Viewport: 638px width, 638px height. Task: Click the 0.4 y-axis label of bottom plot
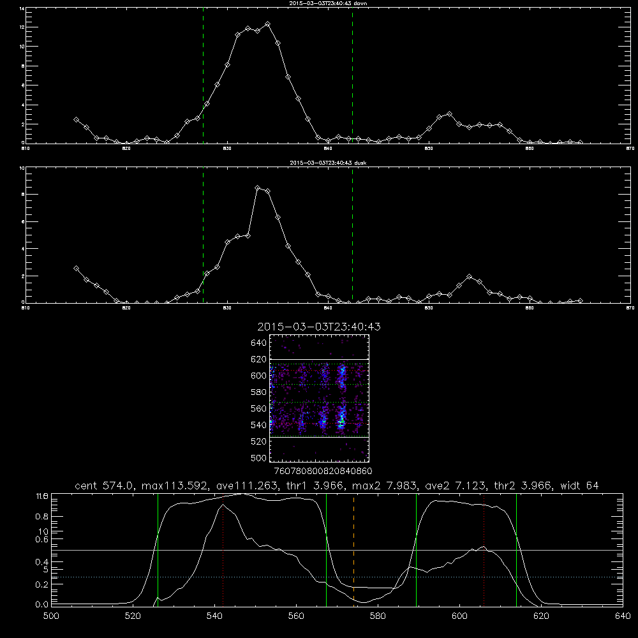point(42,562)
